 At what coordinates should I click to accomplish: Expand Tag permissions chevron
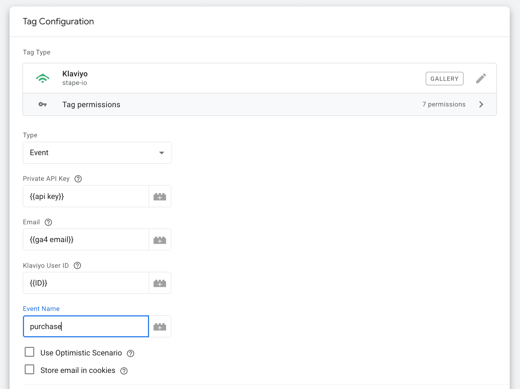pos(481,104)
